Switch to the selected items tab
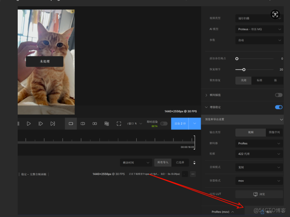The image size is (290, 217). tap(180, 162)
